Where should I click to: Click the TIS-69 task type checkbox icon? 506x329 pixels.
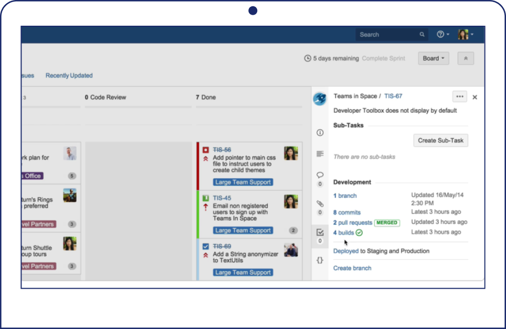[x=206, y=246]
